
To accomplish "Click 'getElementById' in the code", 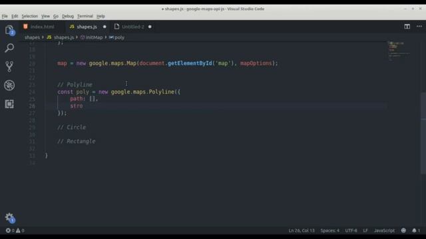I will click(190, 64).
